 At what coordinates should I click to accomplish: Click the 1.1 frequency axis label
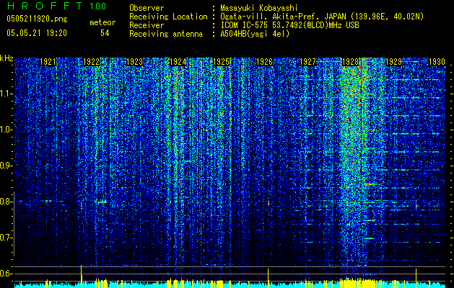tap(6, 94)
